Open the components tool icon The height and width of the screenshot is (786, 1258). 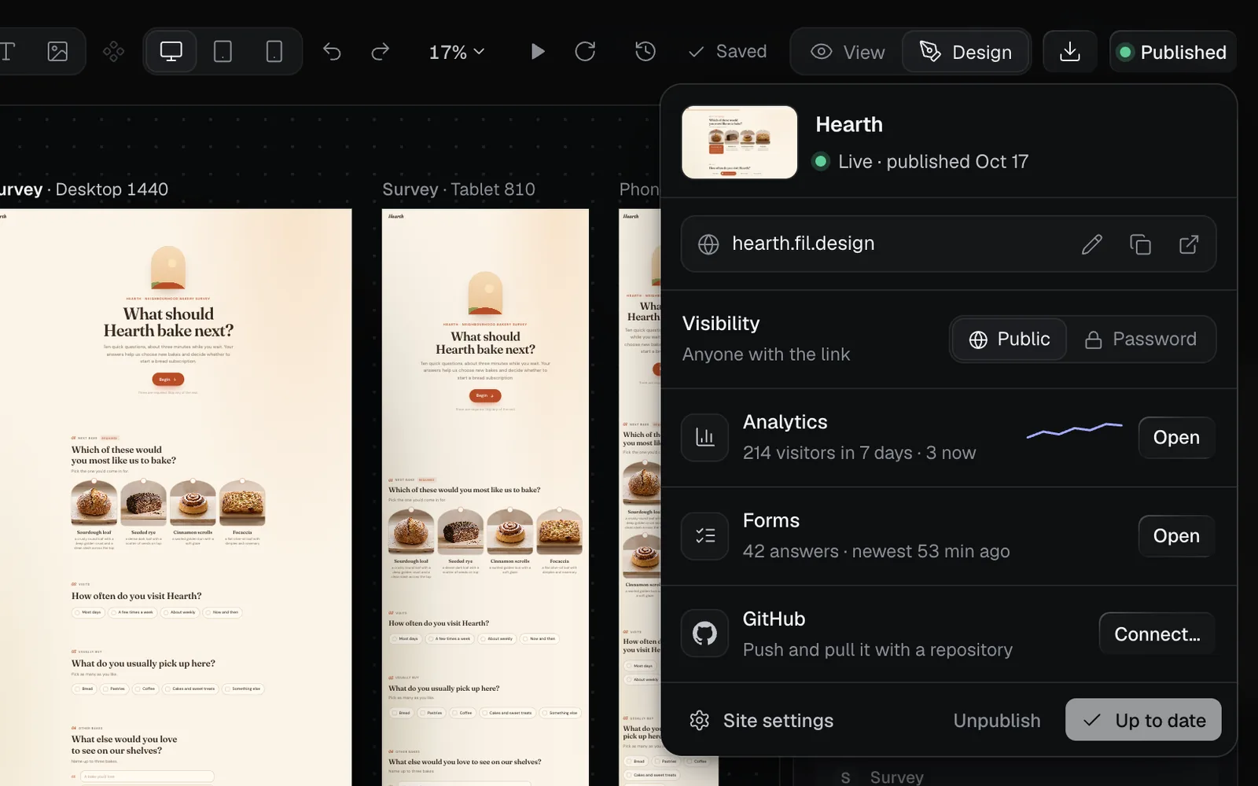pyautogui.click(x=114, y=52)
